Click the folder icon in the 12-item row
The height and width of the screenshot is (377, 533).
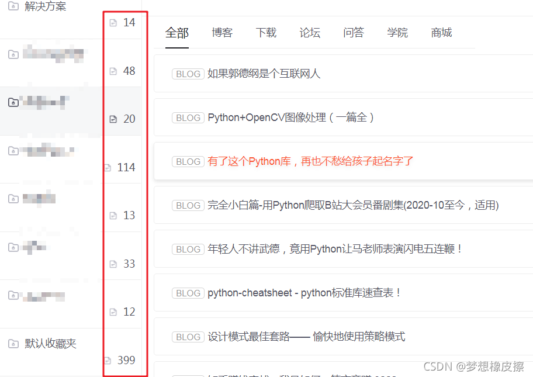click(13, 295)
